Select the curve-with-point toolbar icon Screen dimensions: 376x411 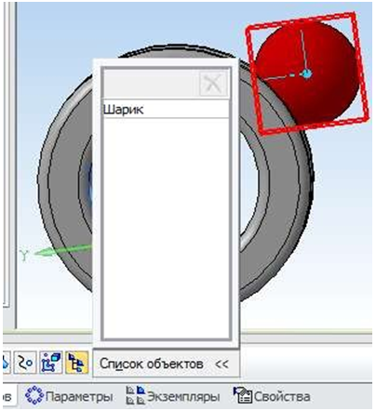(25, 362)
